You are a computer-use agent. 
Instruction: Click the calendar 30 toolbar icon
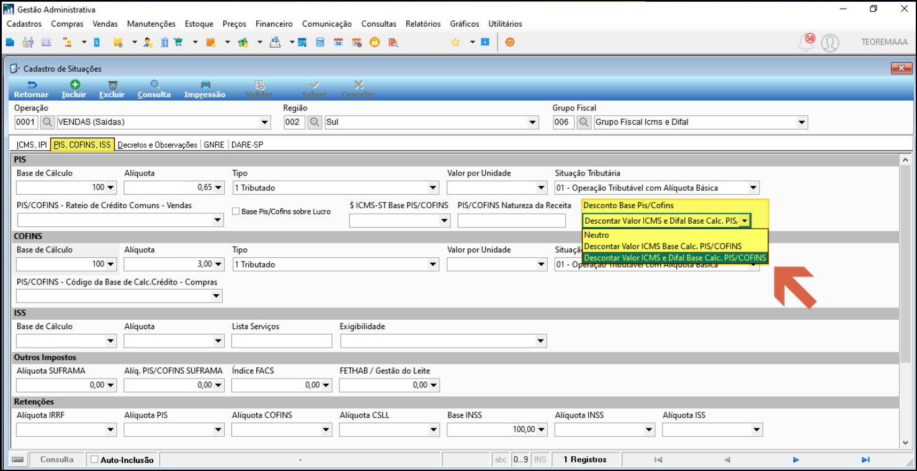339,42
